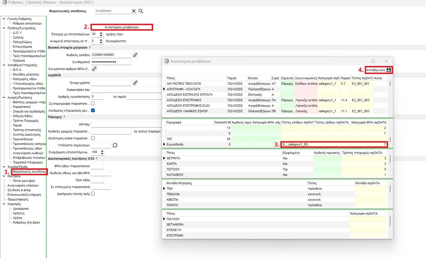Image resolution: width=426 pixels, height=258 pixels.
Task: Increase the Έλεγχος μη απεσταλμένων days spinner
Action: (101, 33)
